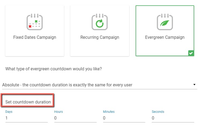The image size is (199, 127).
Task: Choose the Recurring Campaign label
Action: pos(100,37)
